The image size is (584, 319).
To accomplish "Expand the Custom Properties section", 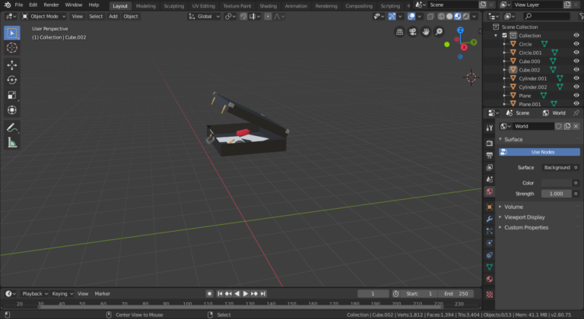I will point(525,227).
